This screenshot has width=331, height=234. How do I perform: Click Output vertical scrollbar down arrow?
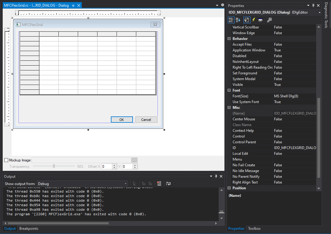221,218
